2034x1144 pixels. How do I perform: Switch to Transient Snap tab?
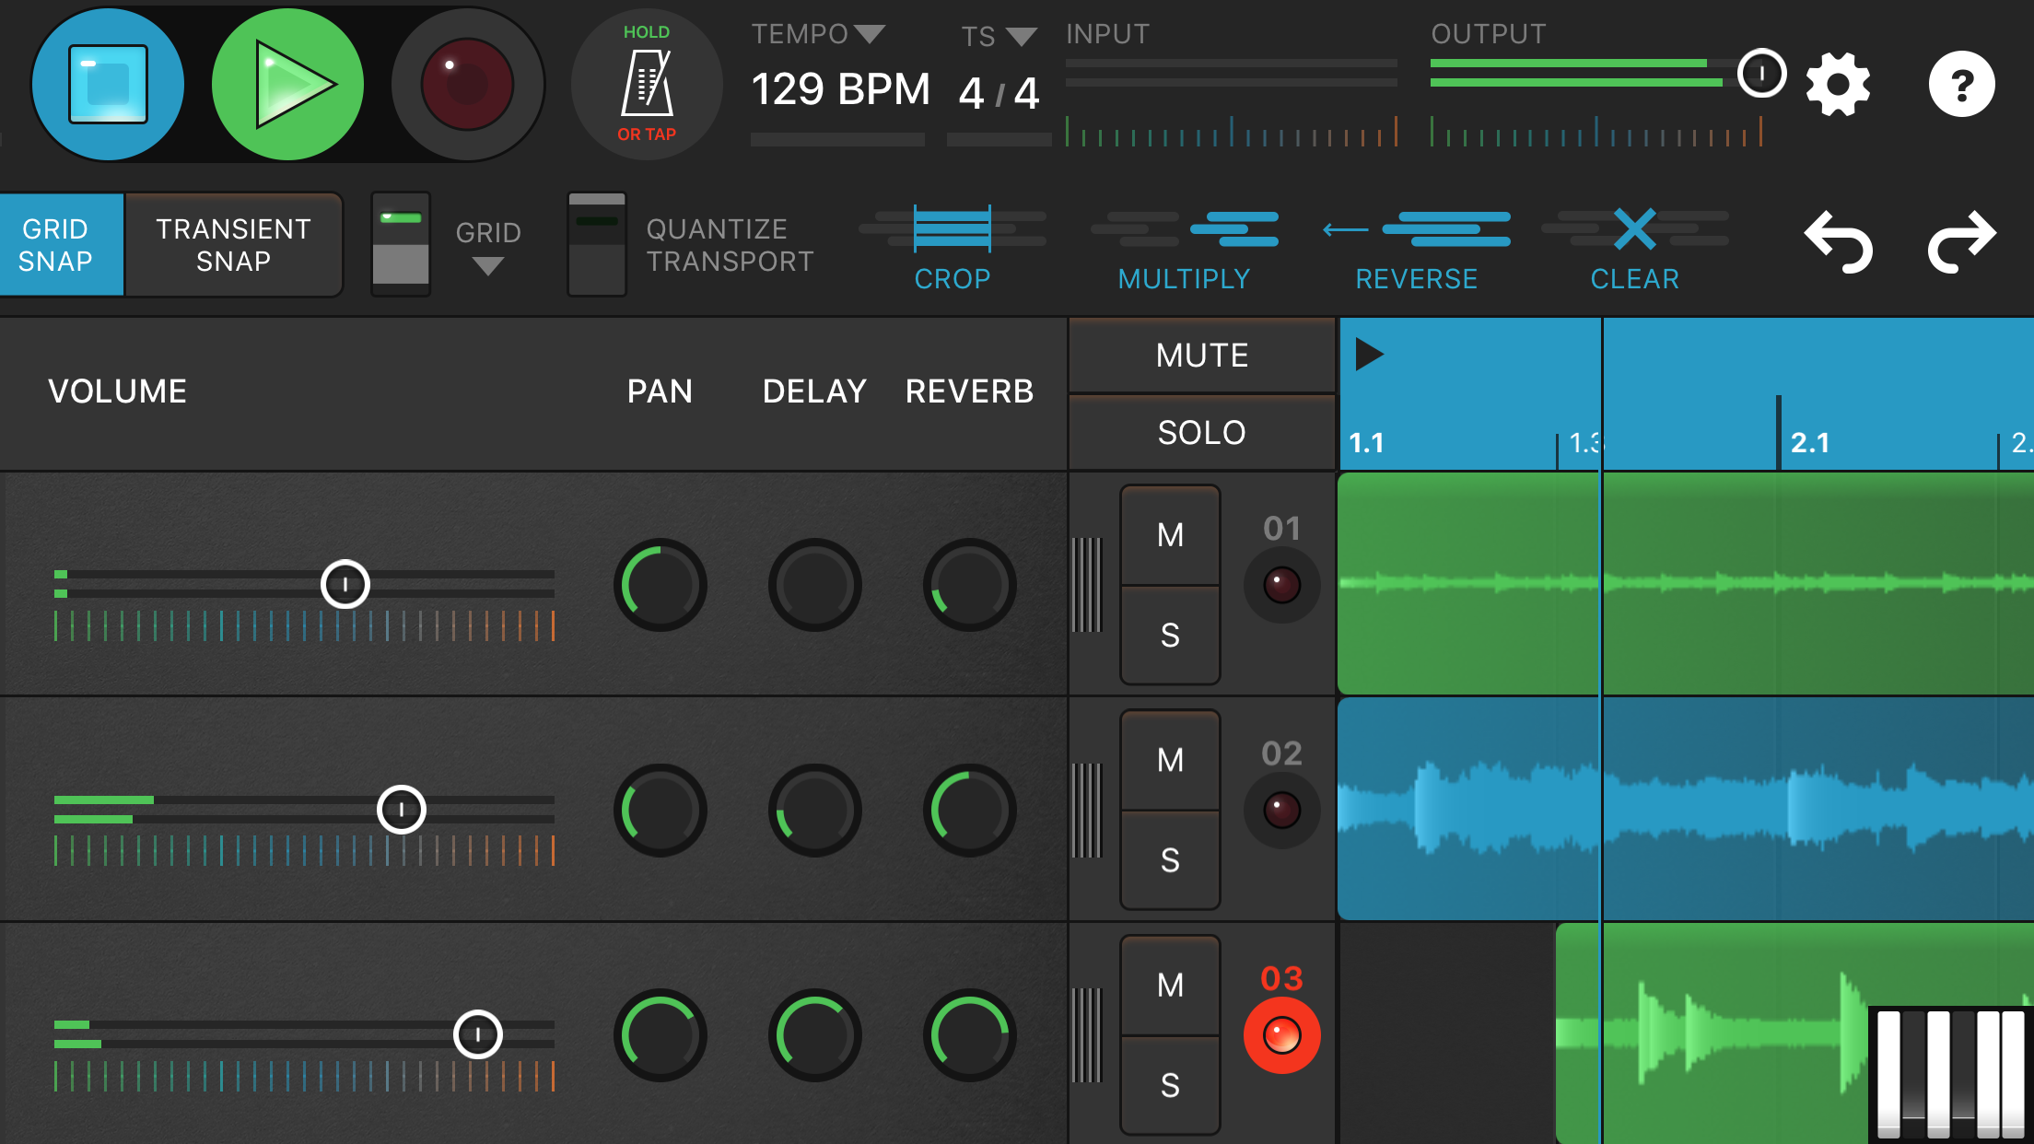click(233, 244)
